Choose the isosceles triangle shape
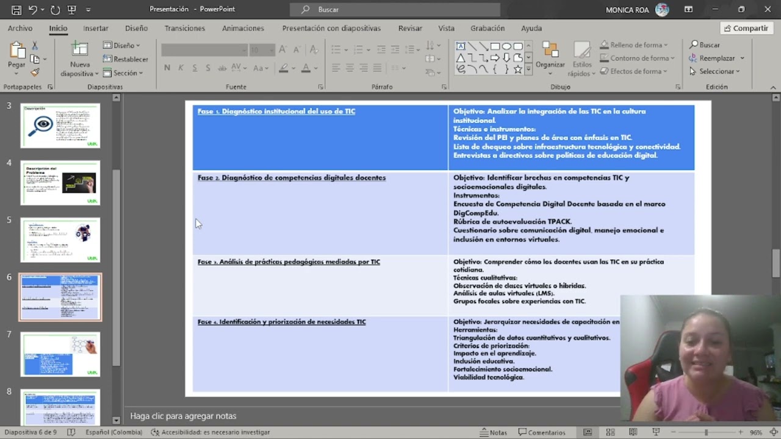This screenshot has width=781, height=439. pos(461,58)
